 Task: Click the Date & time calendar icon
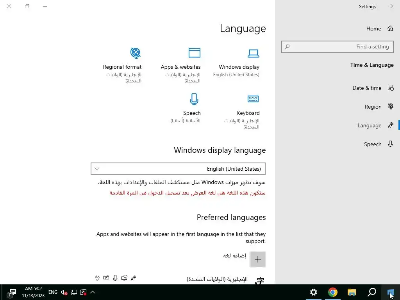click(x=391, y=87)
